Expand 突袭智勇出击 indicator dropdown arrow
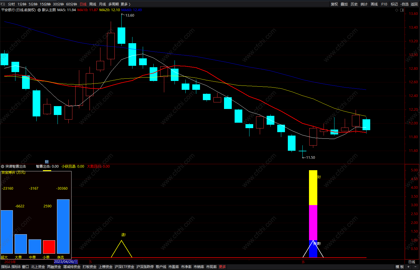Viewport: 420px width, 270px height. (3, 166)
